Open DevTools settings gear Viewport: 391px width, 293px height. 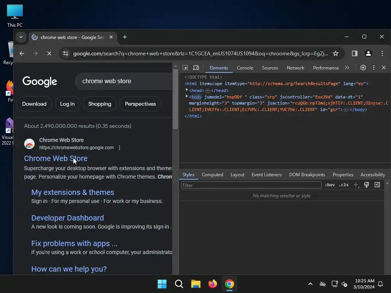click(x=363, y=68)
